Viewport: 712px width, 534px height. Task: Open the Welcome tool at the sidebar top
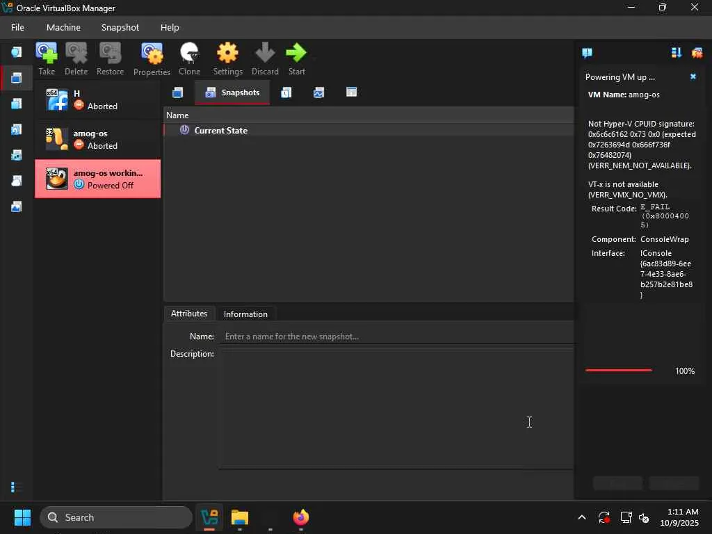coord(17,52)
